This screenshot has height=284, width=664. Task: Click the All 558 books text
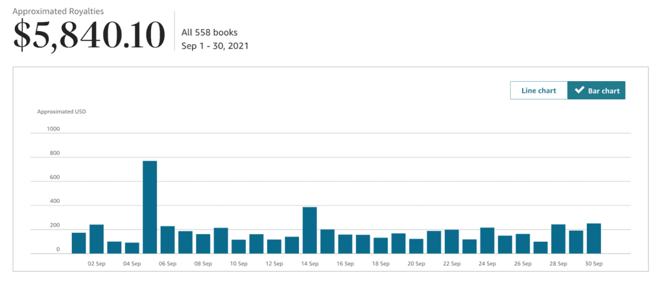(209, 32)
